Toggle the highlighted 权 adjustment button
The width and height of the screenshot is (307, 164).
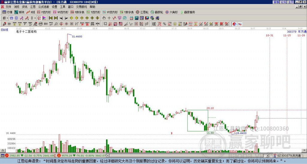point(39,18)
